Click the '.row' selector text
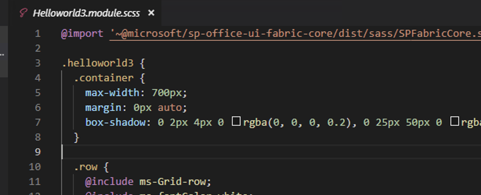Image resolution: width=481 pixels, height=195 pixels. pyautogui.click(x=86, y=167)
